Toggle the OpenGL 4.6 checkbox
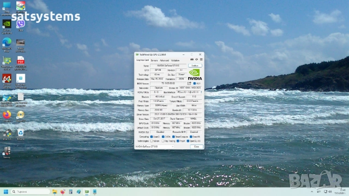 [x=188, y=141]
